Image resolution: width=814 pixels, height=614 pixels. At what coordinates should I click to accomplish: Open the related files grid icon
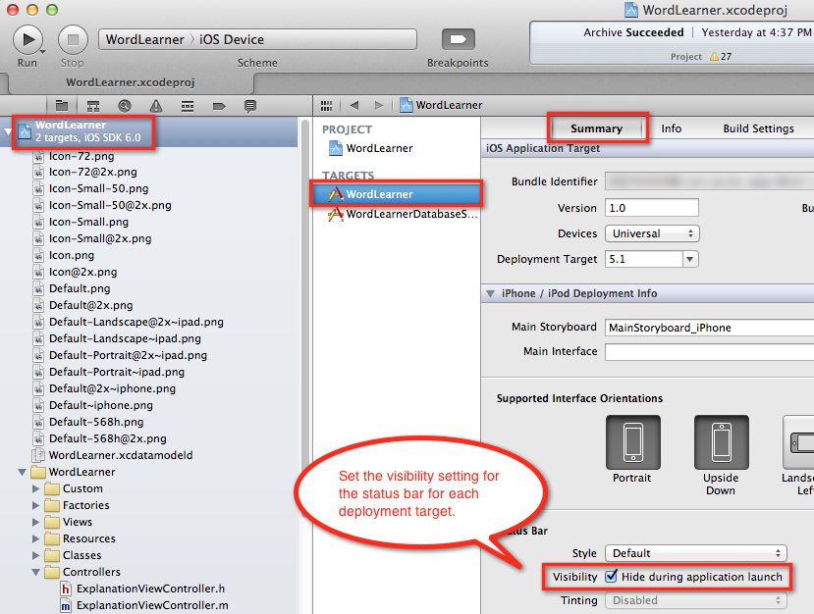click(x=327, y=106)
